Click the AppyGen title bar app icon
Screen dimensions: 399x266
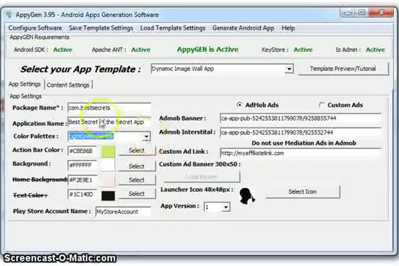coord(9,14)
